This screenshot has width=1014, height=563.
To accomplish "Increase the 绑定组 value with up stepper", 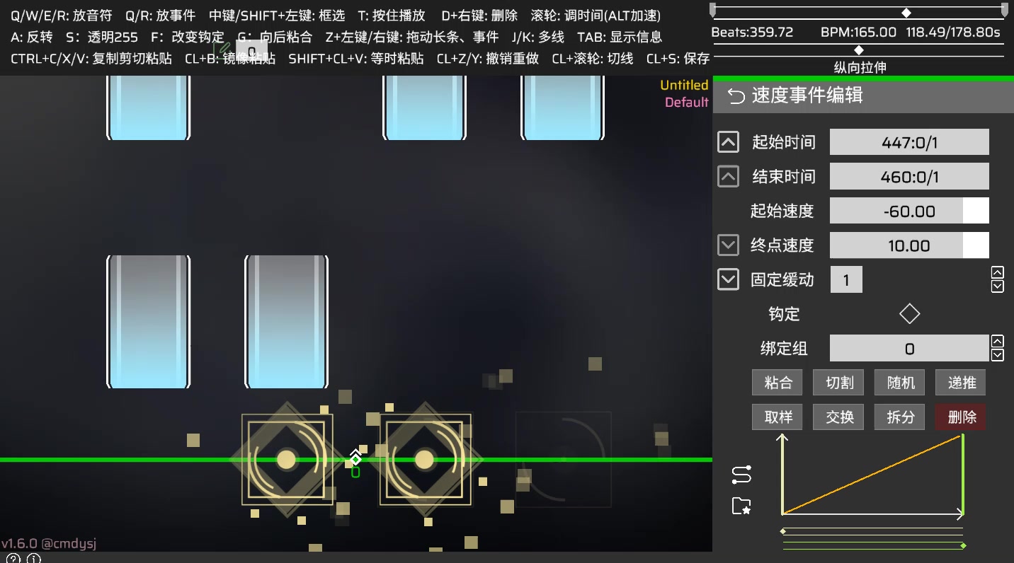I will pyautogui.click(x=998, y=341).
